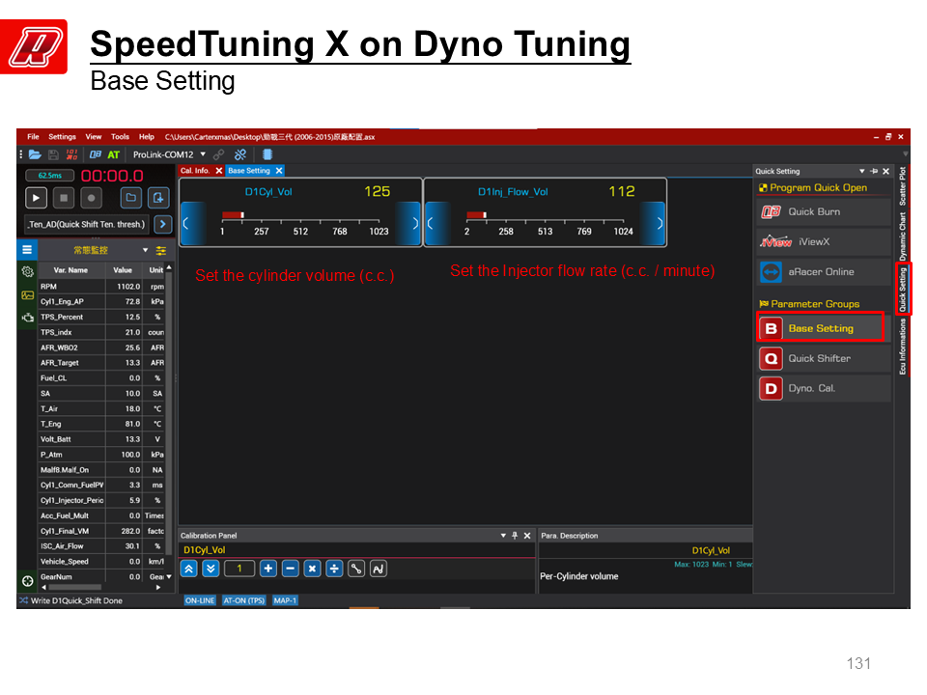This screenshot has height=695, width=927.
Task: Click the multiply calibration button
Action: (x=312, y=569)
